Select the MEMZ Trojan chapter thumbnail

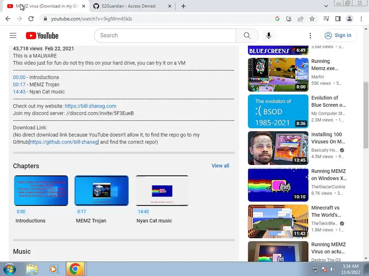[x=101, y=190]
